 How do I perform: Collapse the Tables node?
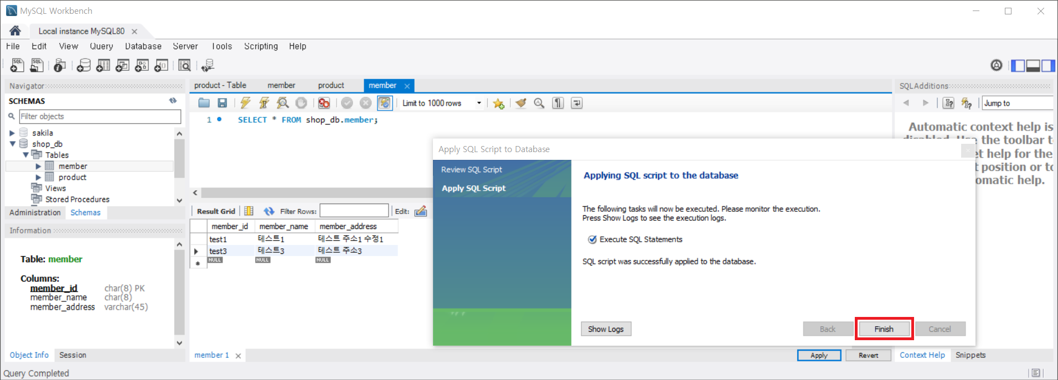click(x=25, y=155)
